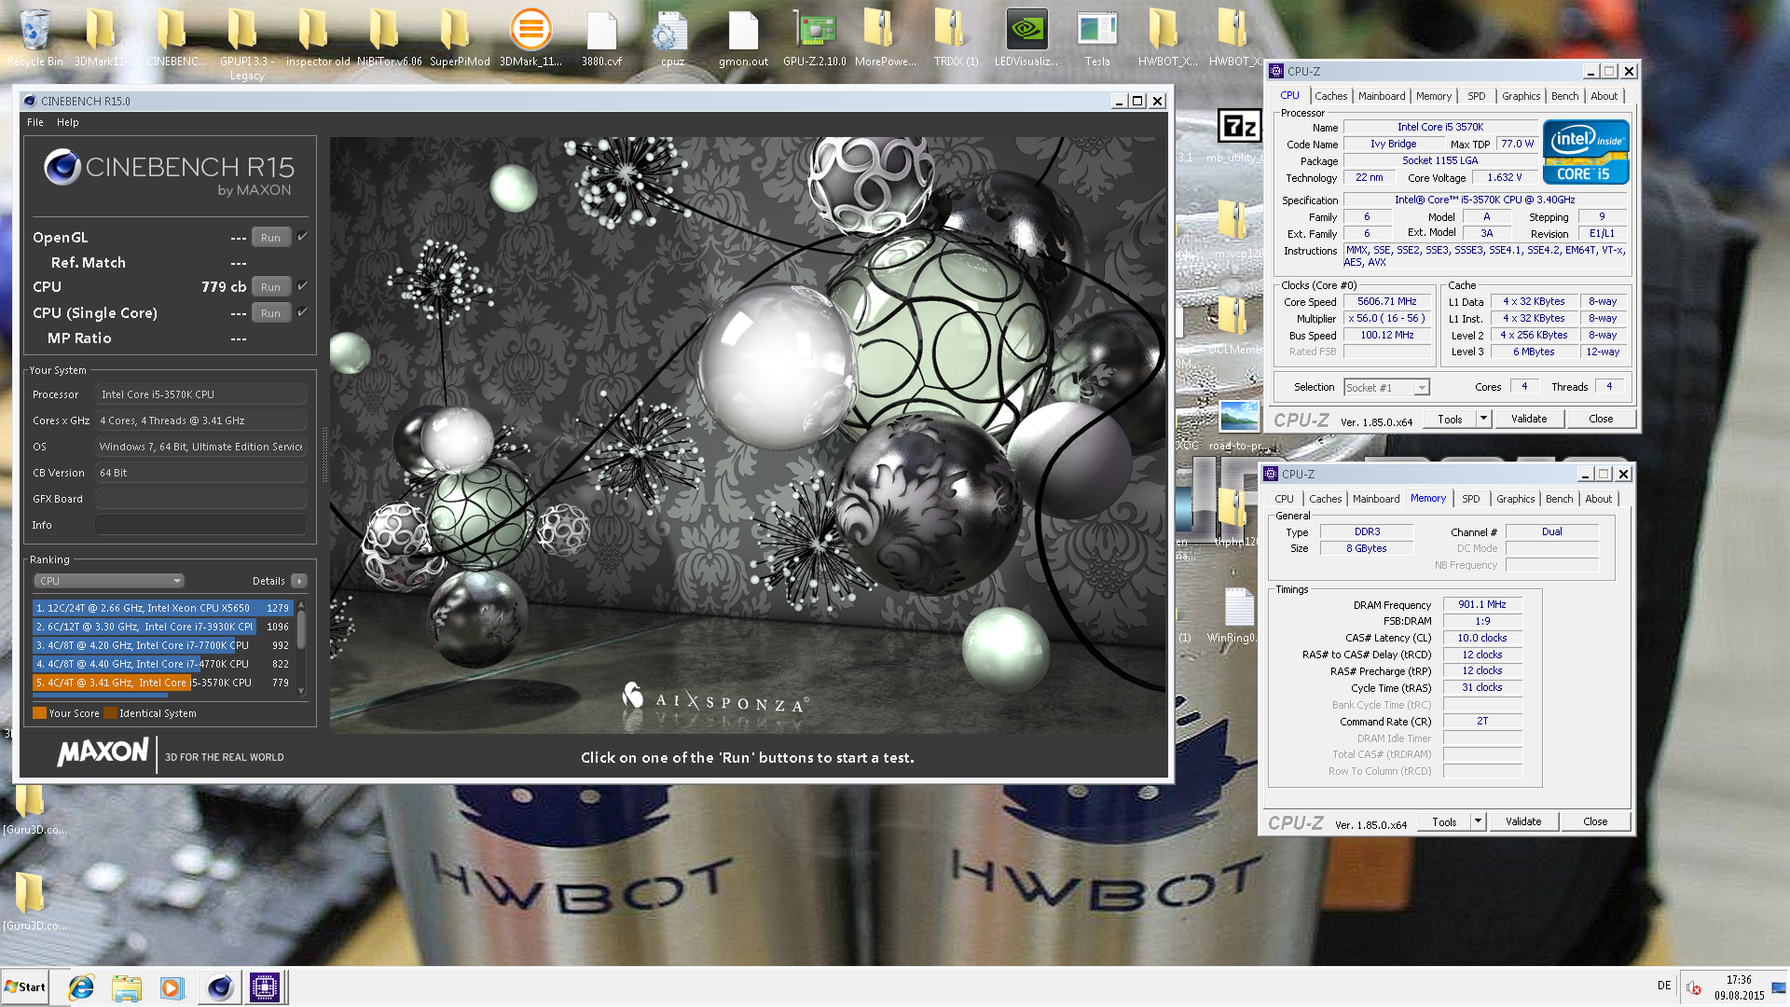Click the volume icon in system tray
1790x1007 pixels.
1694,988
